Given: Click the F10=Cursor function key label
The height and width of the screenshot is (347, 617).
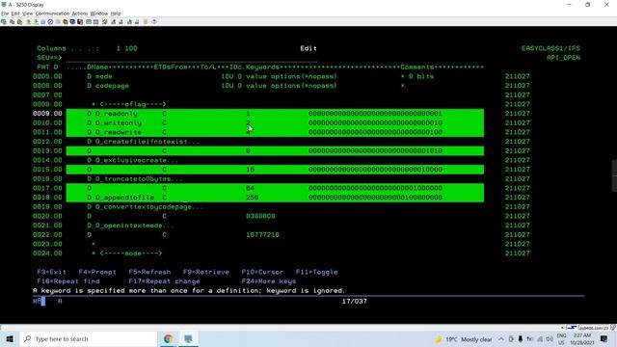Looking at the screenshot, I should point(262,272).
